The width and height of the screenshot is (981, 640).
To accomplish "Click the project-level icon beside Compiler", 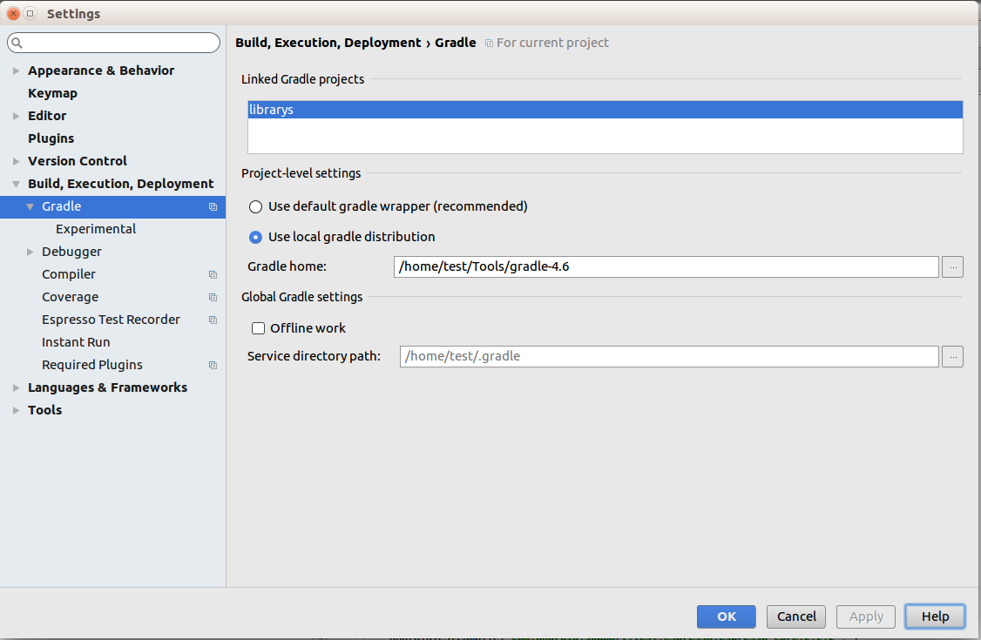I will pyautogui.click(x=213, y=275).
